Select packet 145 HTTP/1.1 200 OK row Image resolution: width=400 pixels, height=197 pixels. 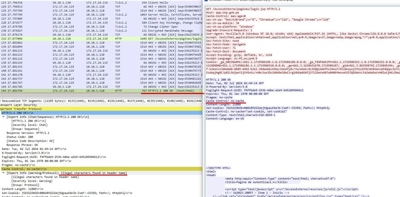[101, 90]
